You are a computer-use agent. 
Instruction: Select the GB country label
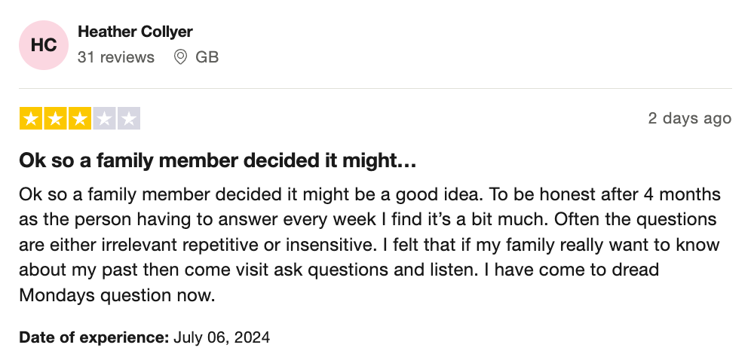coord(207,57)
